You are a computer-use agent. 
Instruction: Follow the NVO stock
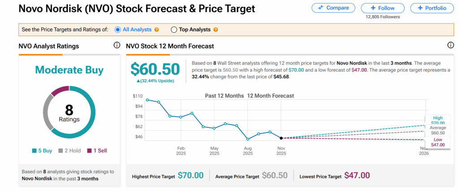pos(382,8)
